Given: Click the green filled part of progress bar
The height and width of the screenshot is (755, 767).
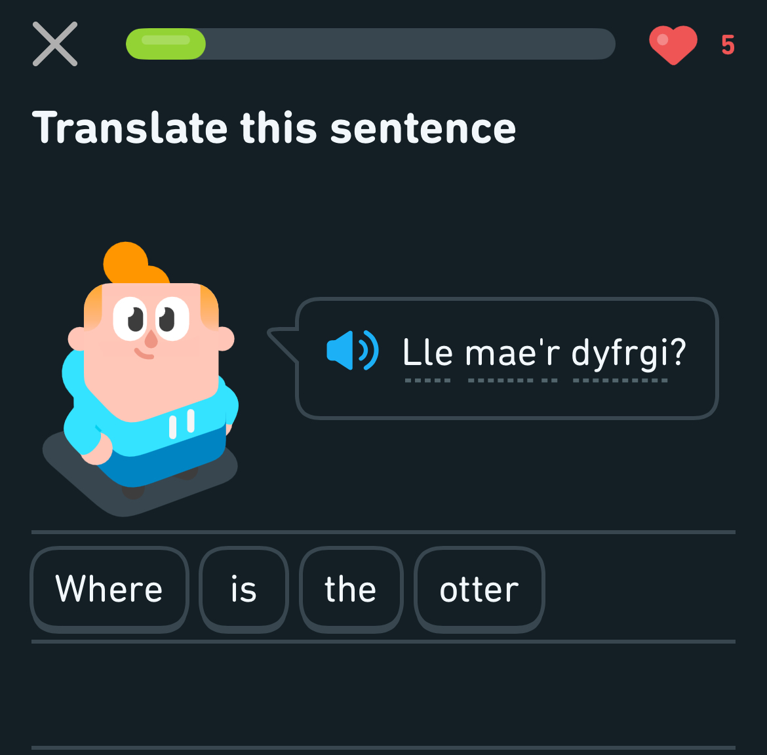Looking at the screenshot, I should pos(166,44).
